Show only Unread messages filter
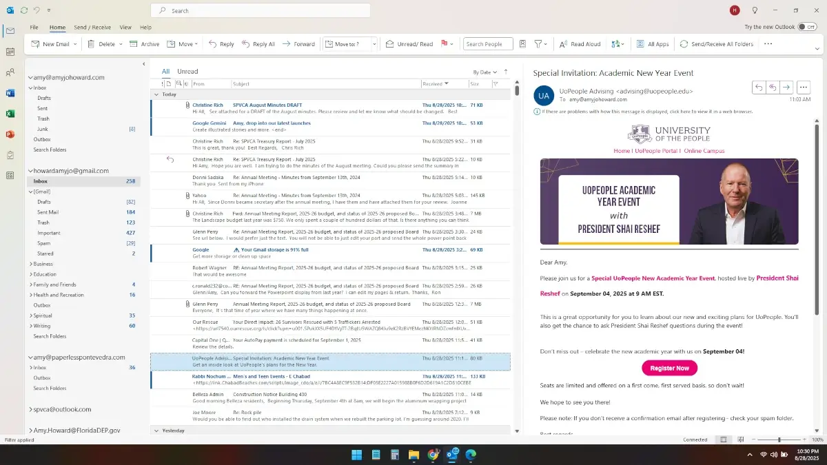 click(187, 72)
